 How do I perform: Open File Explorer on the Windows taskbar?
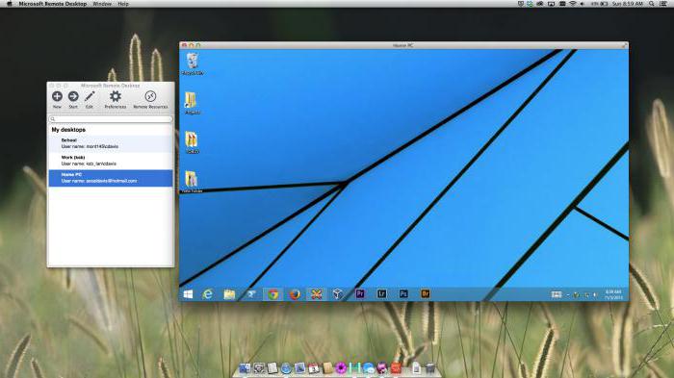229,294
